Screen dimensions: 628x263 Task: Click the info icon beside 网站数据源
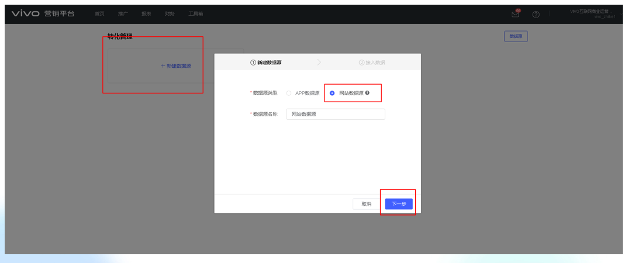pos(367,93)
